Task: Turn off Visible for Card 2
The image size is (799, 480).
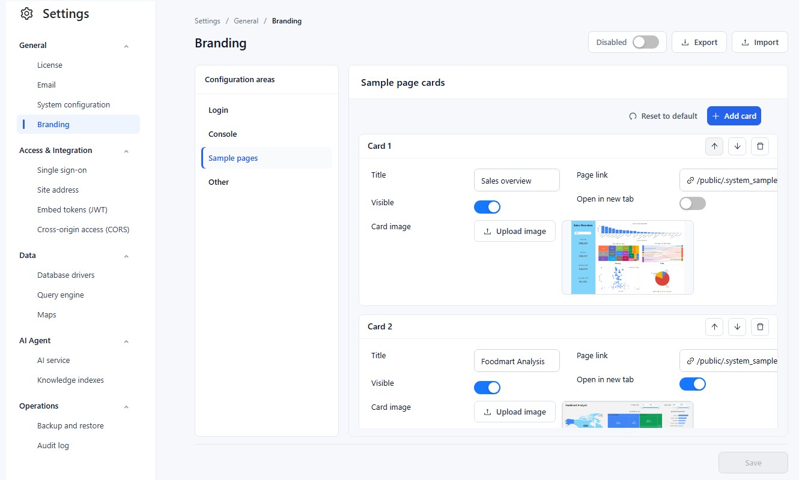Action: (487, 388)
